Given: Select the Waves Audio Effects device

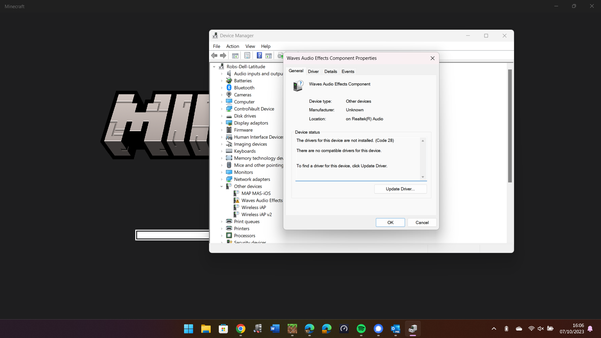Looking at the screenshot, I should (x=262, y=200).
